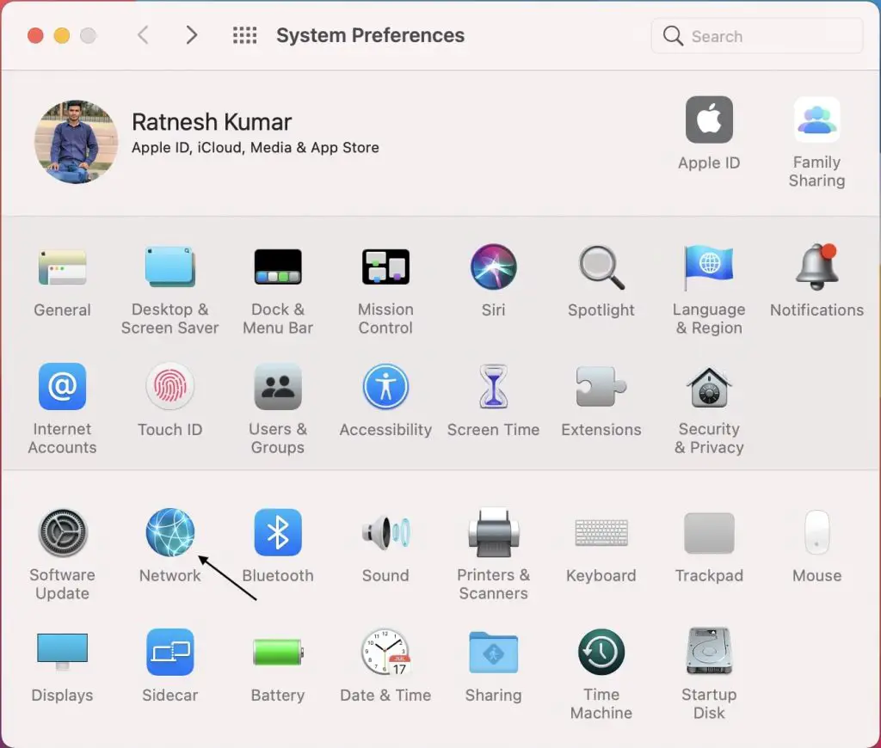Open Printers & Scanners pane
Viewport: 881px width, 748px height.
point(493,532)
